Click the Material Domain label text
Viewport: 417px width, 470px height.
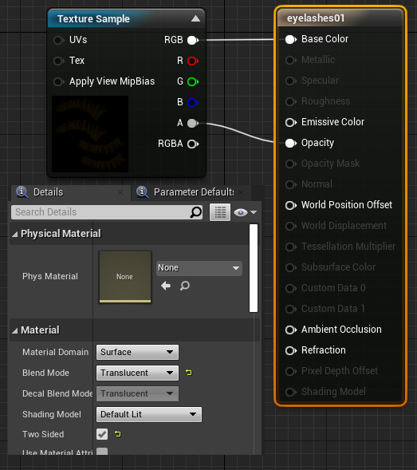point(56,352)
